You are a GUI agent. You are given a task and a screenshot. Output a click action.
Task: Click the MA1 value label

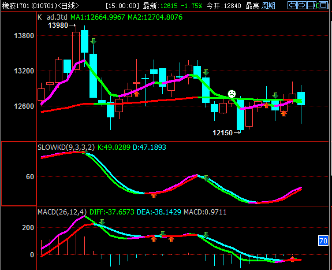[x=98, y=17]
